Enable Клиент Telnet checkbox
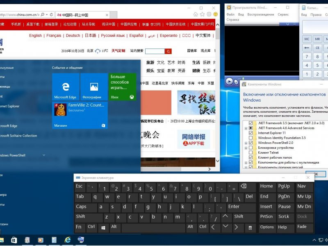 pyautogui.click(x=251, y=153)
